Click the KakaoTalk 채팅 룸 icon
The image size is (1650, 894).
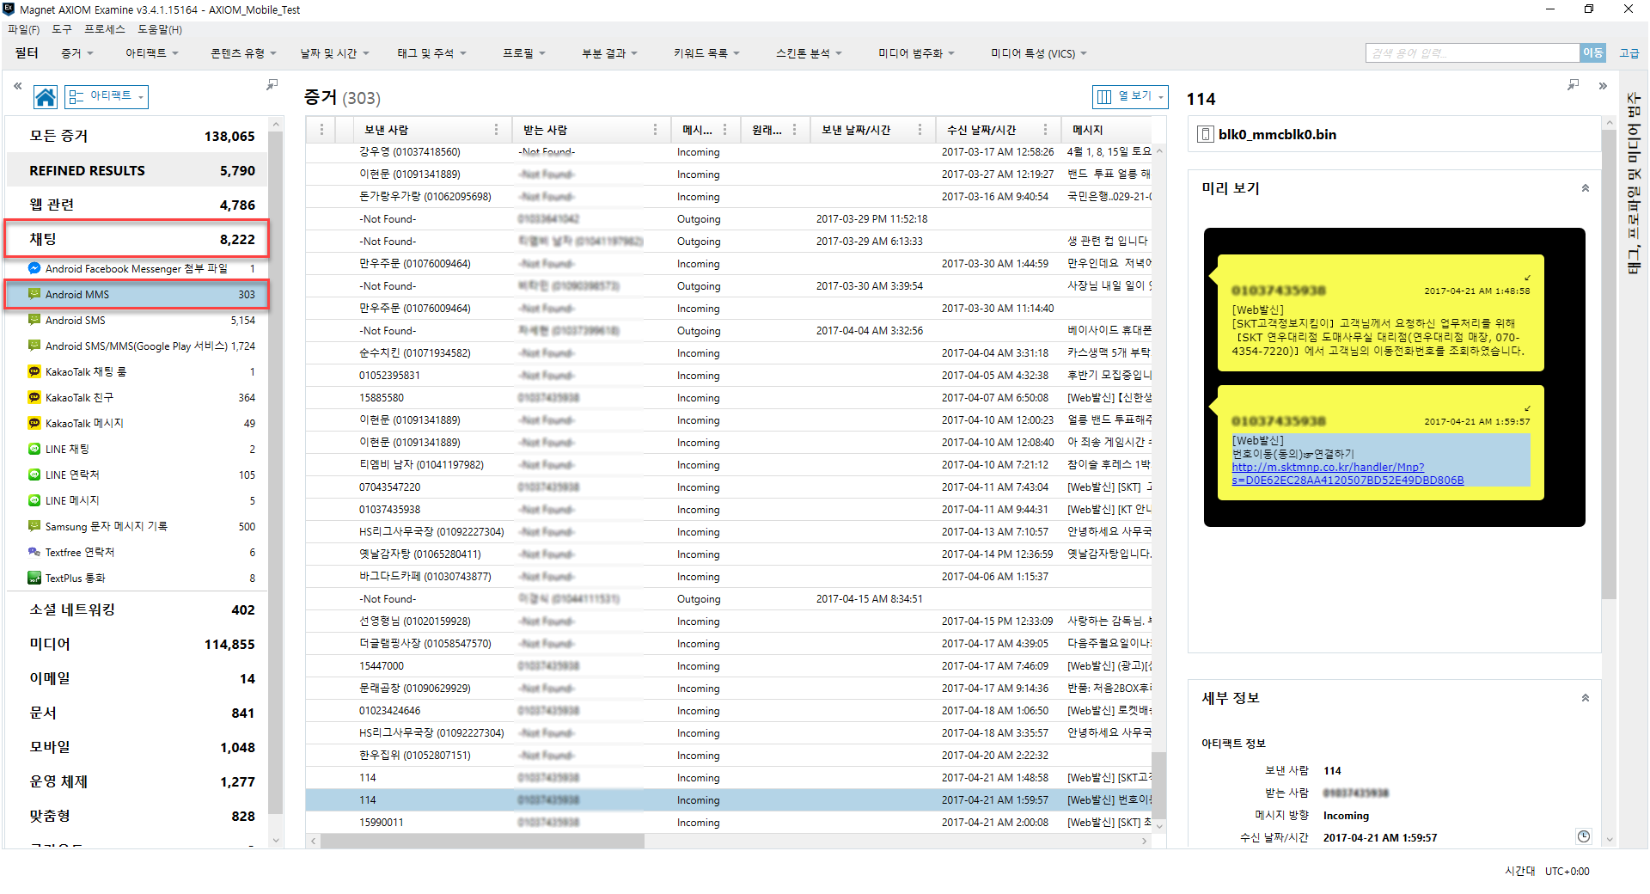(x=34, y=371)
